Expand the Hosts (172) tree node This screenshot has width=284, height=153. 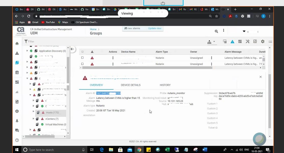(x=33, y=111)
